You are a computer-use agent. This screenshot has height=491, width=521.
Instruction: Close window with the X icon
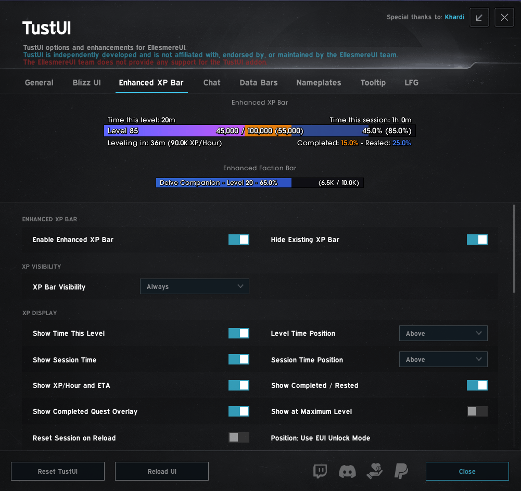504,17
